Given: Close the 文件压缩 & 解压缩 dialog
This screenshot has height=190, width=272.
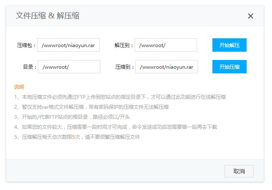Looking at the screenshot, I should point(250,16).
